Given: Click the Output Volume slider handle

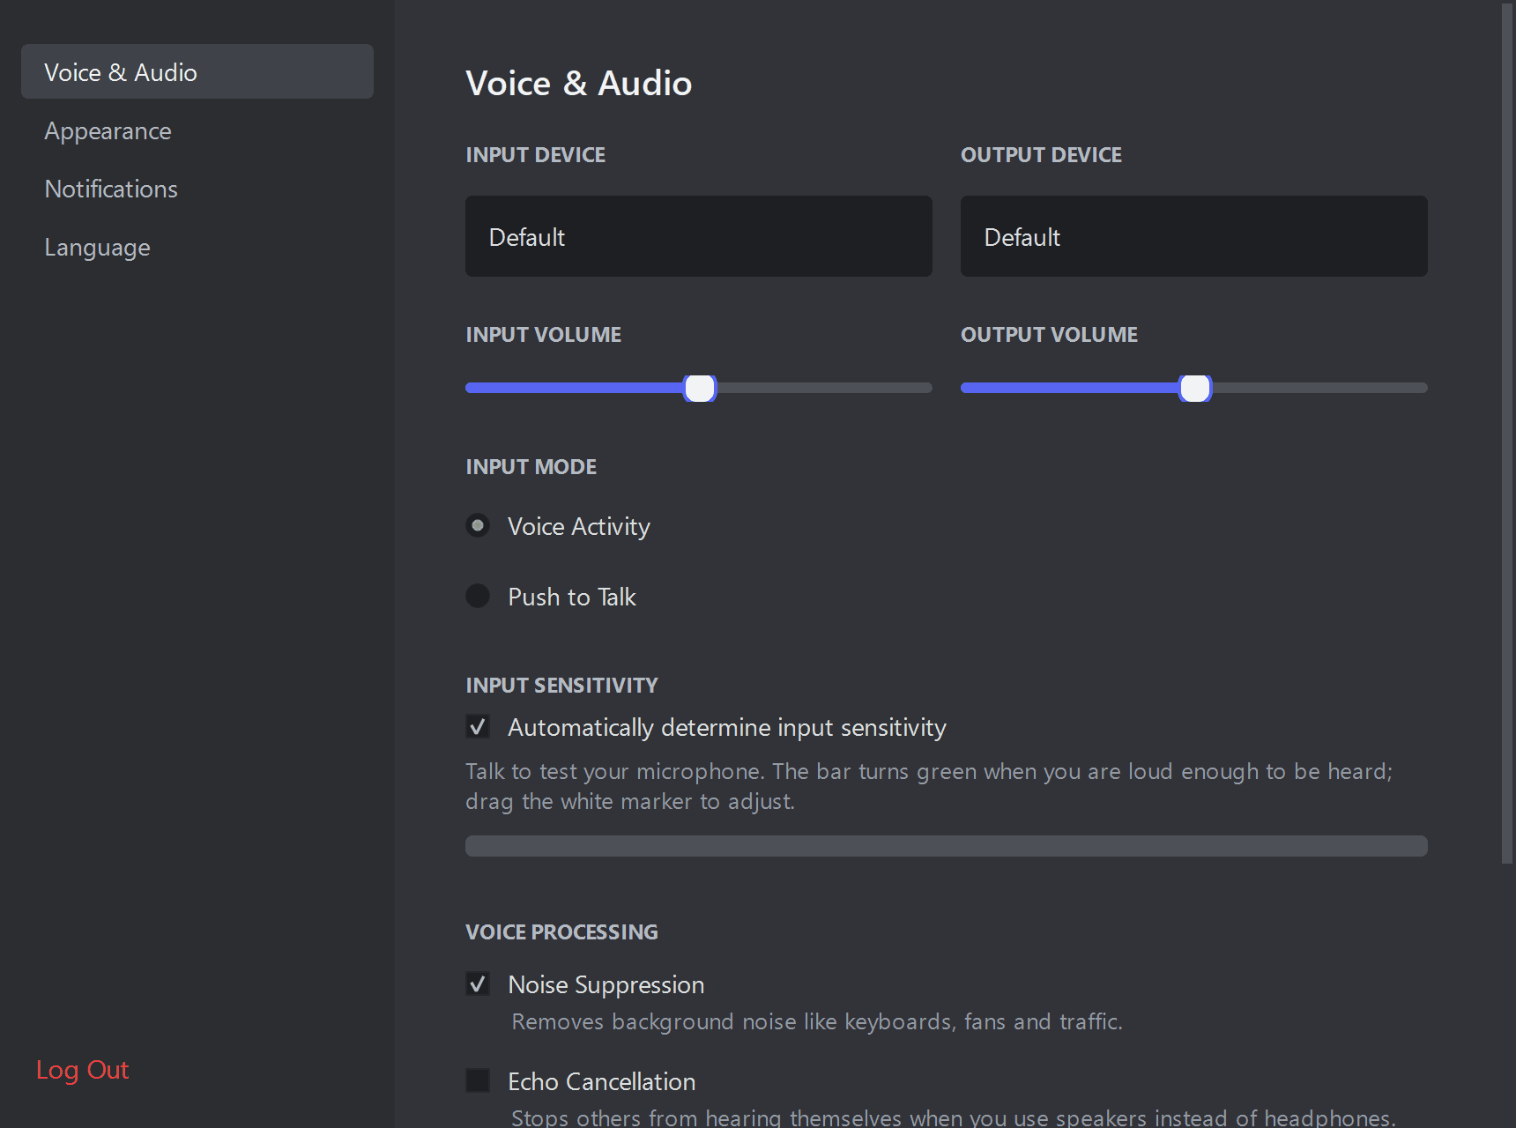Looking at the screenshot, I should pyautogui.click(x=1195, y=388).
